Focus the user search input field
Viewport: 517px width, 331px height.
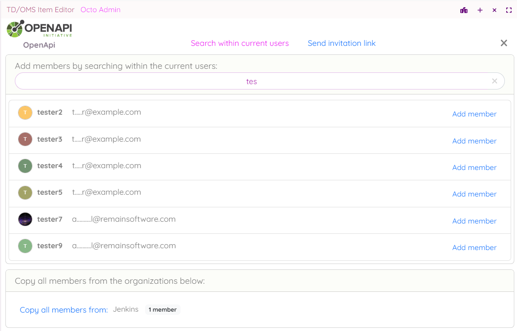251,81
